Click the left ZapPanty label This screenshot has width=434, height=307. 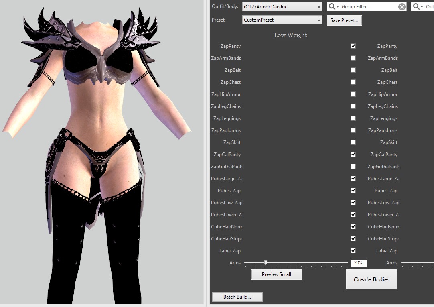point(231,46)
